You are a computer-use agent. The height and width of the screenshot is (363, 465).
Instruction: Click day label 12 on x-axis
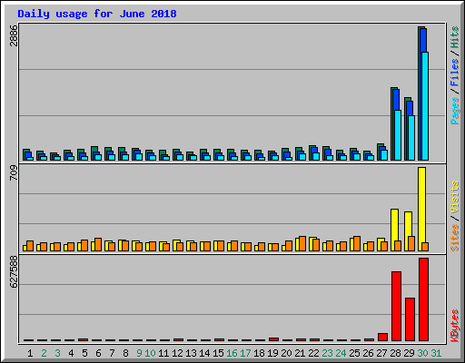point(177,353)
